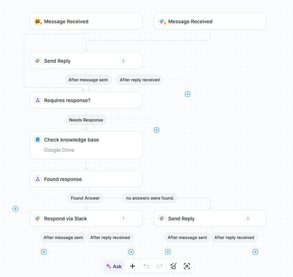Click After message sent under Respond via Slack
This screenshot has width=293, height=277.
click(63, 238)
